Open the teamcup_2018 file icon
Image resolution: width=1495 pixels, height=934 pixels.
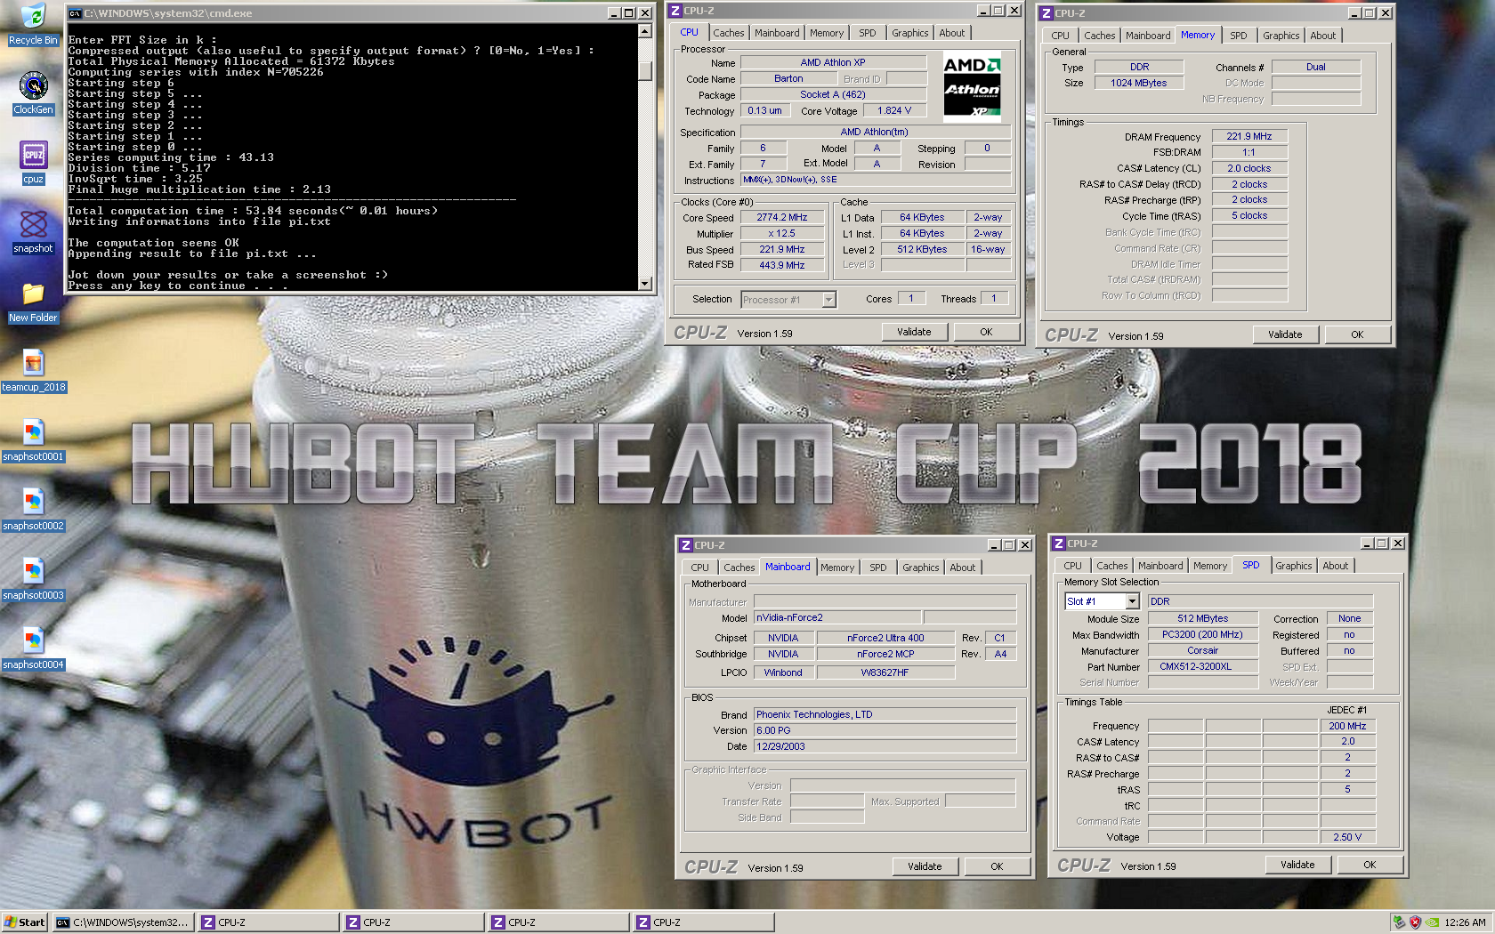point(33,362)
